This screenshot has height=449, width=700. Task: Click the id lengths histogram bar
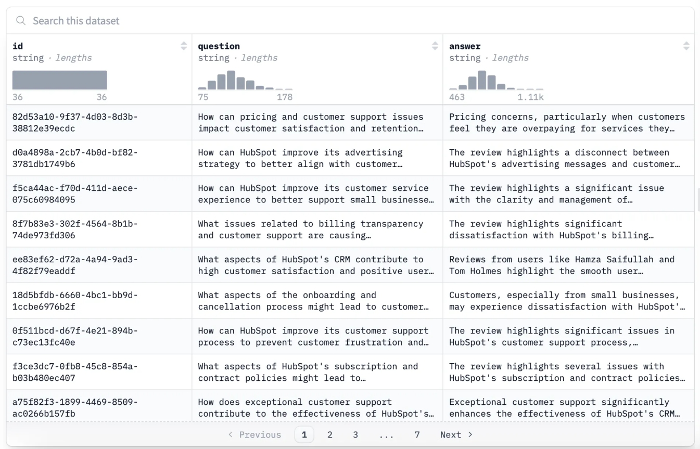(x=60, y=80)
